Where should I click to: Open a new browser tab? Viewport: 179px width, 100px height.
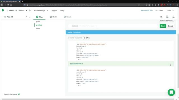(22, 2)
